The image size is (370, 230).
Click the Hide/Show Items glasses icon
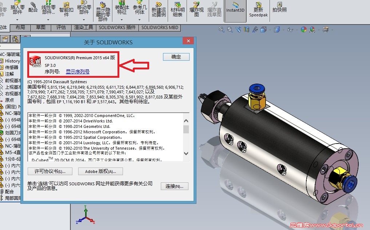(x=290, y=30)
